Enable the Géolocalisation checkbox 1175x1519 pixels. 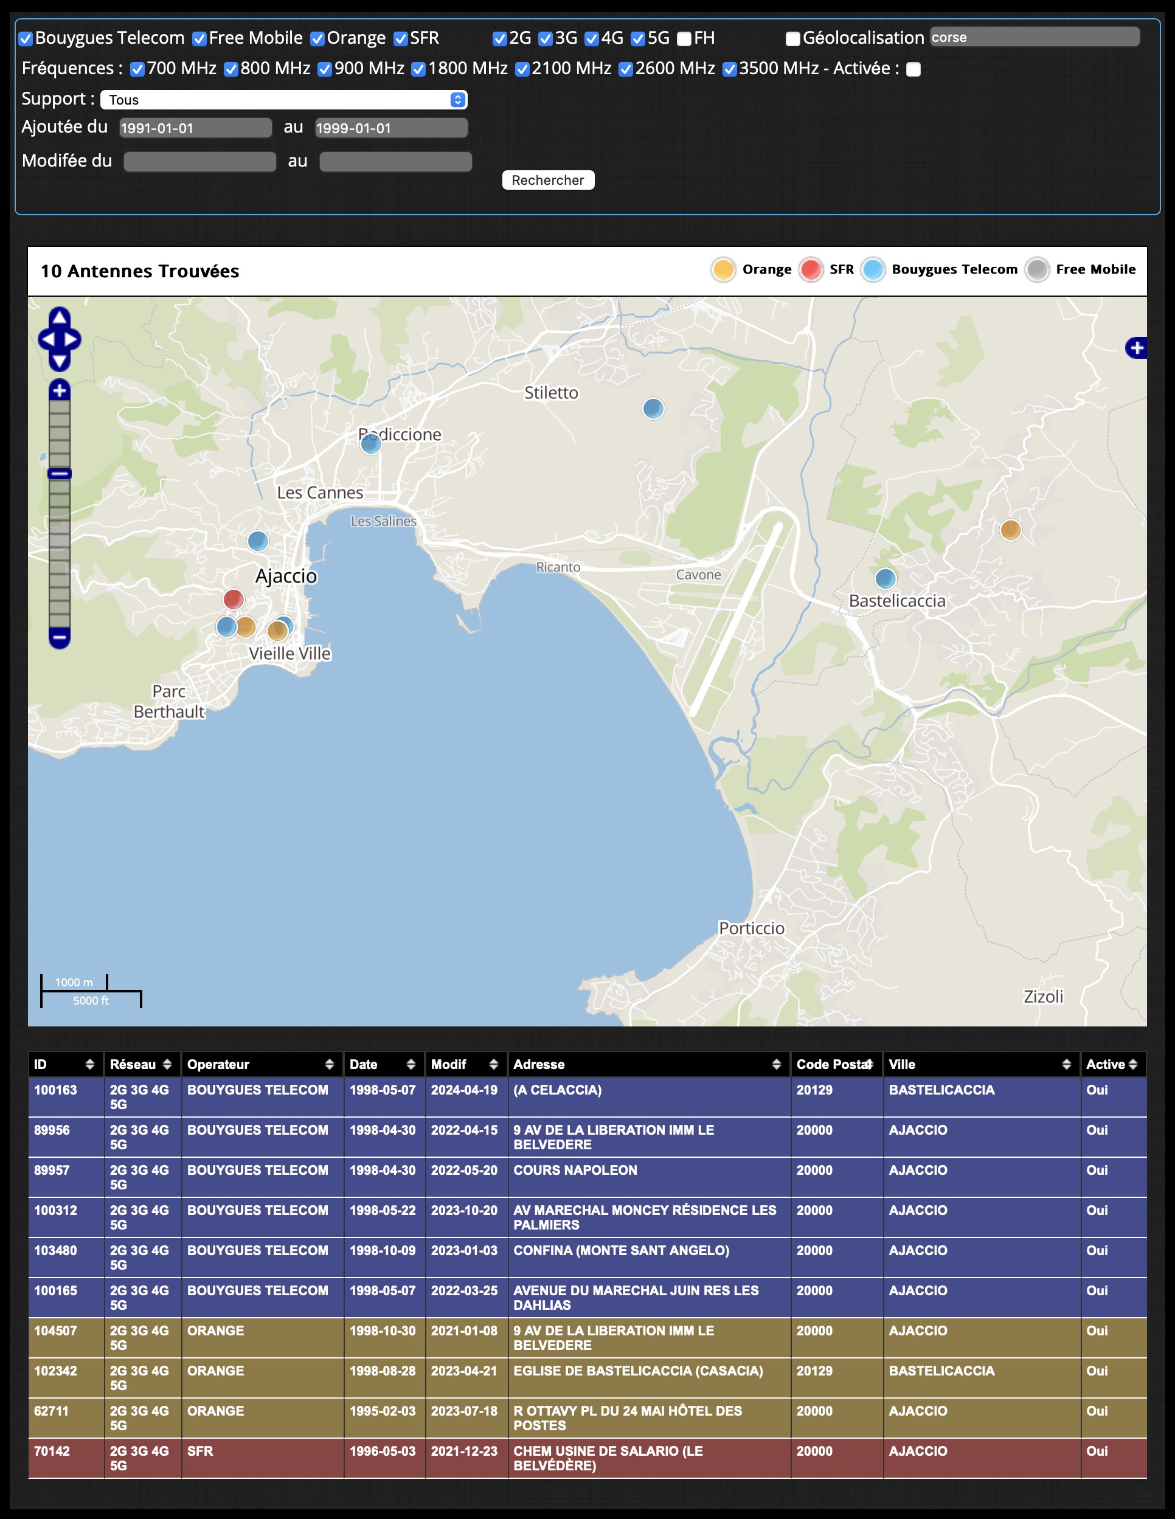793,39
